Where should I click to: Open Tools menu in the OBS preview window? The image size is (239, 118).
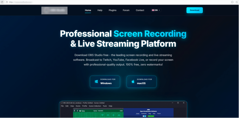[x=105, y=106]
